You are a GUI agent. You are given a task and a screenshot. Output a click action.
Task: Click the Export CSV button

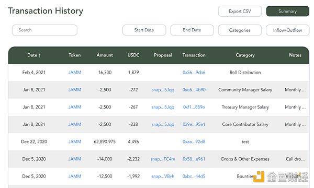click(240, 11)
